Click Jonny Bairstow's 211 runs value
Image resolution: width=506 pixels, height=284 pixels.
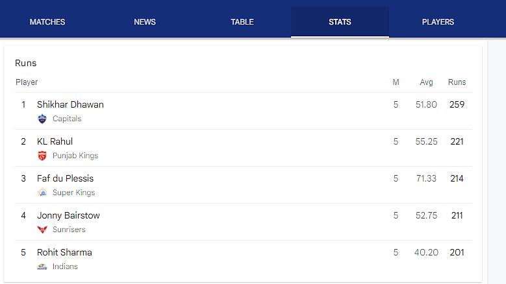[457, 215]
